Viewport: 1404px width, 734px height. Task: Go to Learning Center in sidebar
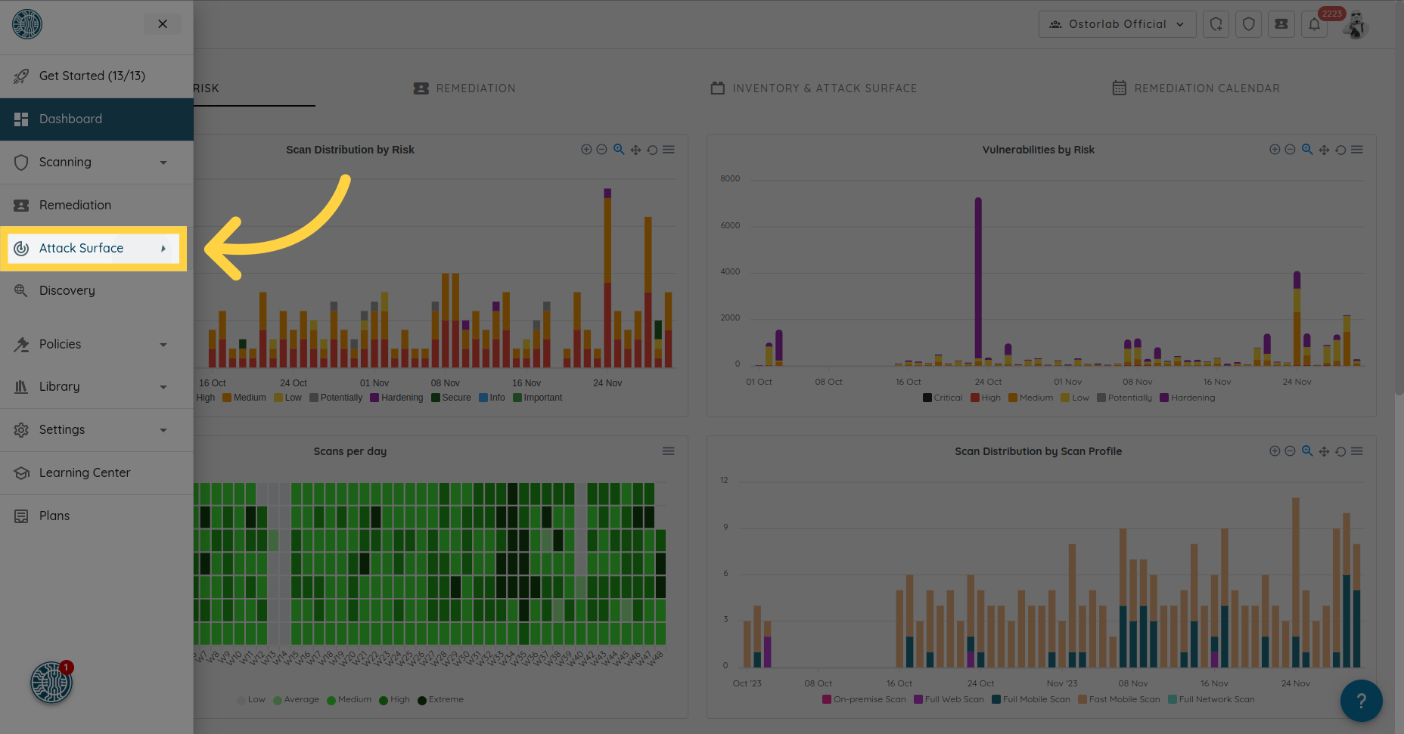(84, 472)
